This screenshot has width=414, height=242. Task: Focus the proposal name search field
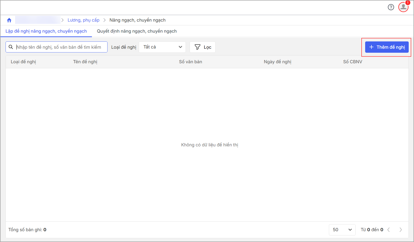pos(60,47)
